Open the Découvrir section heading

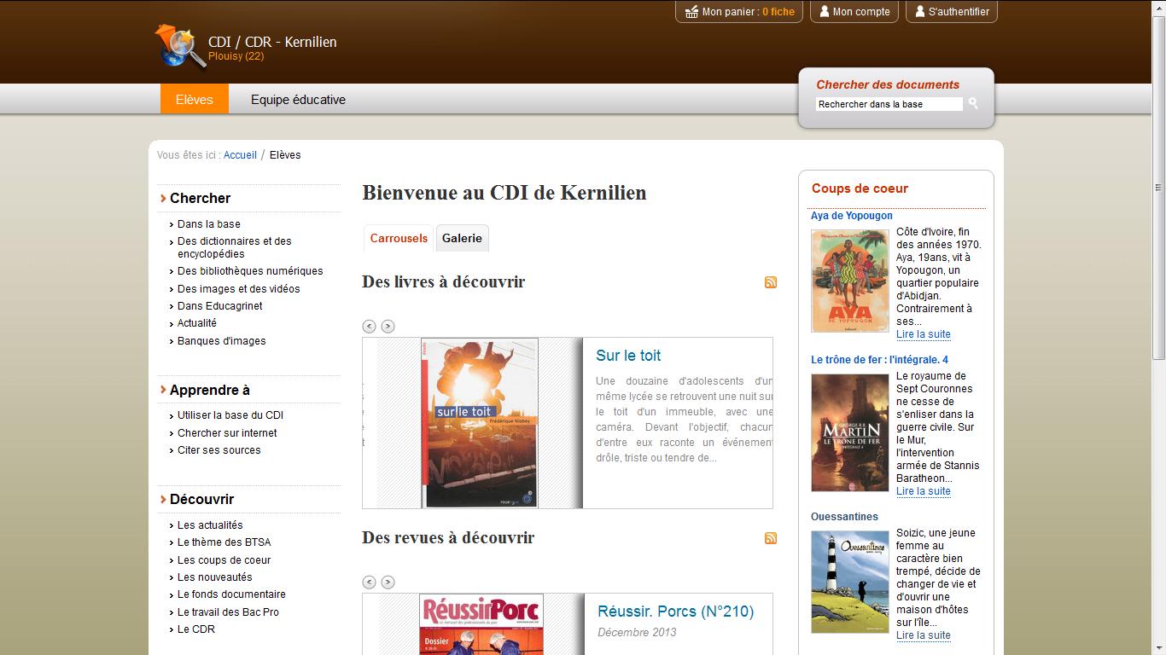pos(201,499)
